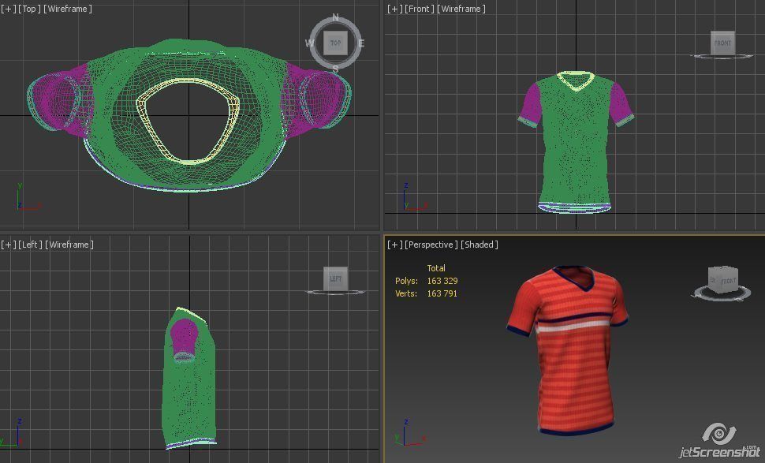Image resolution: width=765 pixels, height=463 pixels.
Task: Open the [+] general menu in the Perspective viewport
Action: click(x=394, y=245)
